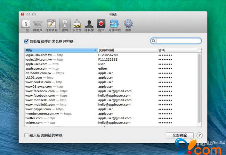Screen dimensions: 226x155
Task: Open the 通知 (Notifications) preferences
Action: coord(101,25)
